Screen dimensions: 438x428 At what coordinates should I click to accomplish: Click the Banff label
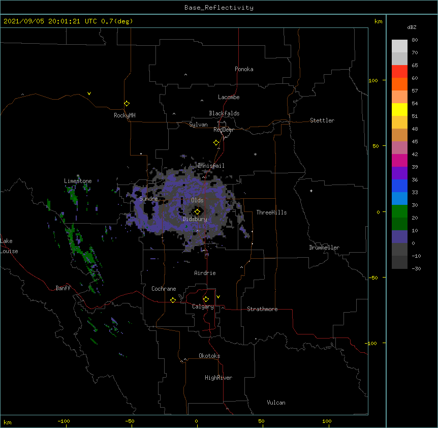pyautogui.click(x=63, y=288)
